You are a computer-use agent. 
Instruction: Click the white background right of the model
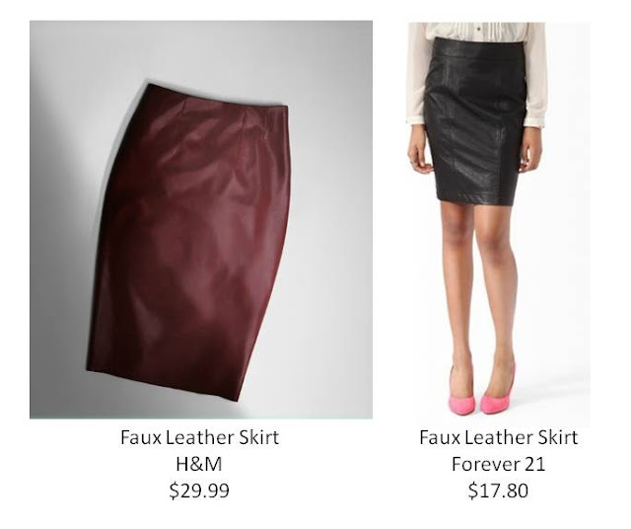tap(570, 242)
